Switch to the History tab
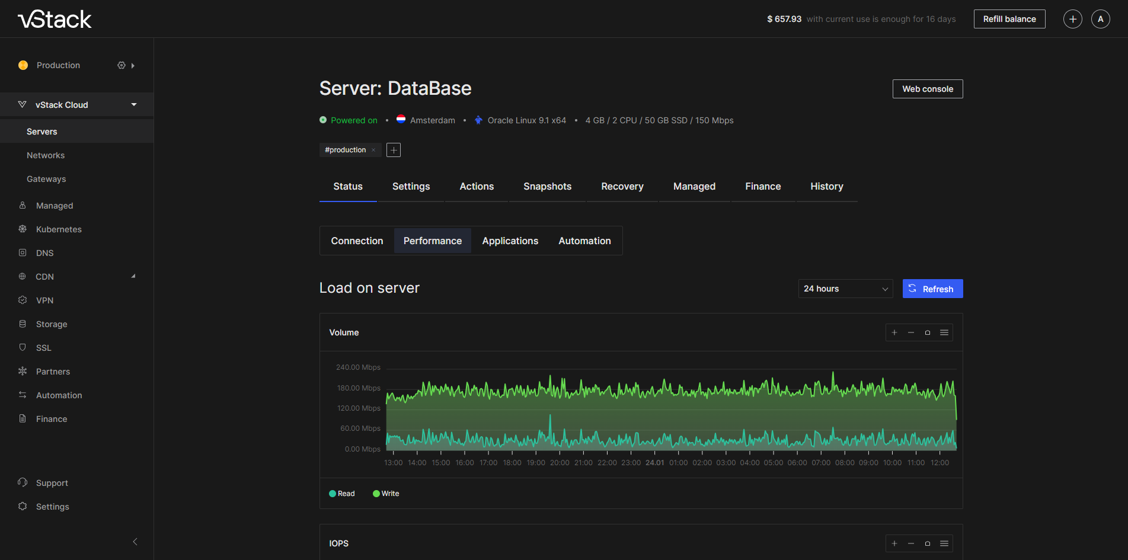This screenshot has width=1128, height=560. tap(827, 186)
